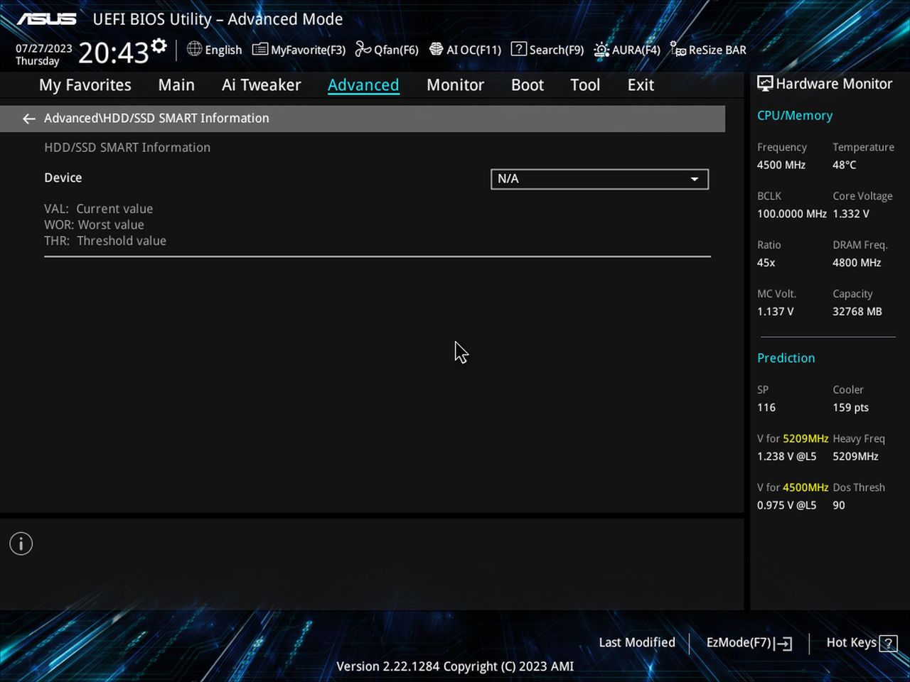The height and width of the screenshot is (682, 910).
Task: Click the Search question mark icon
Action: coord(519,49)
